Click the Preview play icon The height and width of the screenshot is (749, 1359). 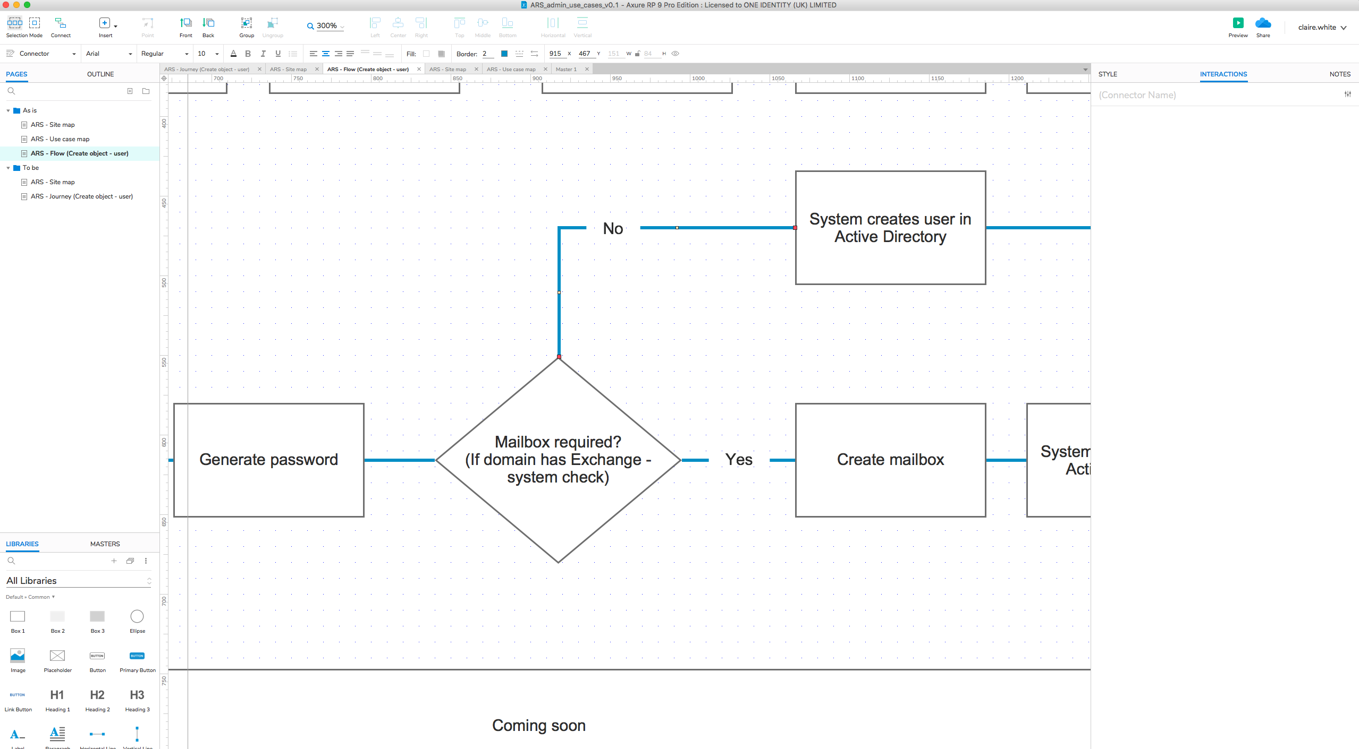1238,23
